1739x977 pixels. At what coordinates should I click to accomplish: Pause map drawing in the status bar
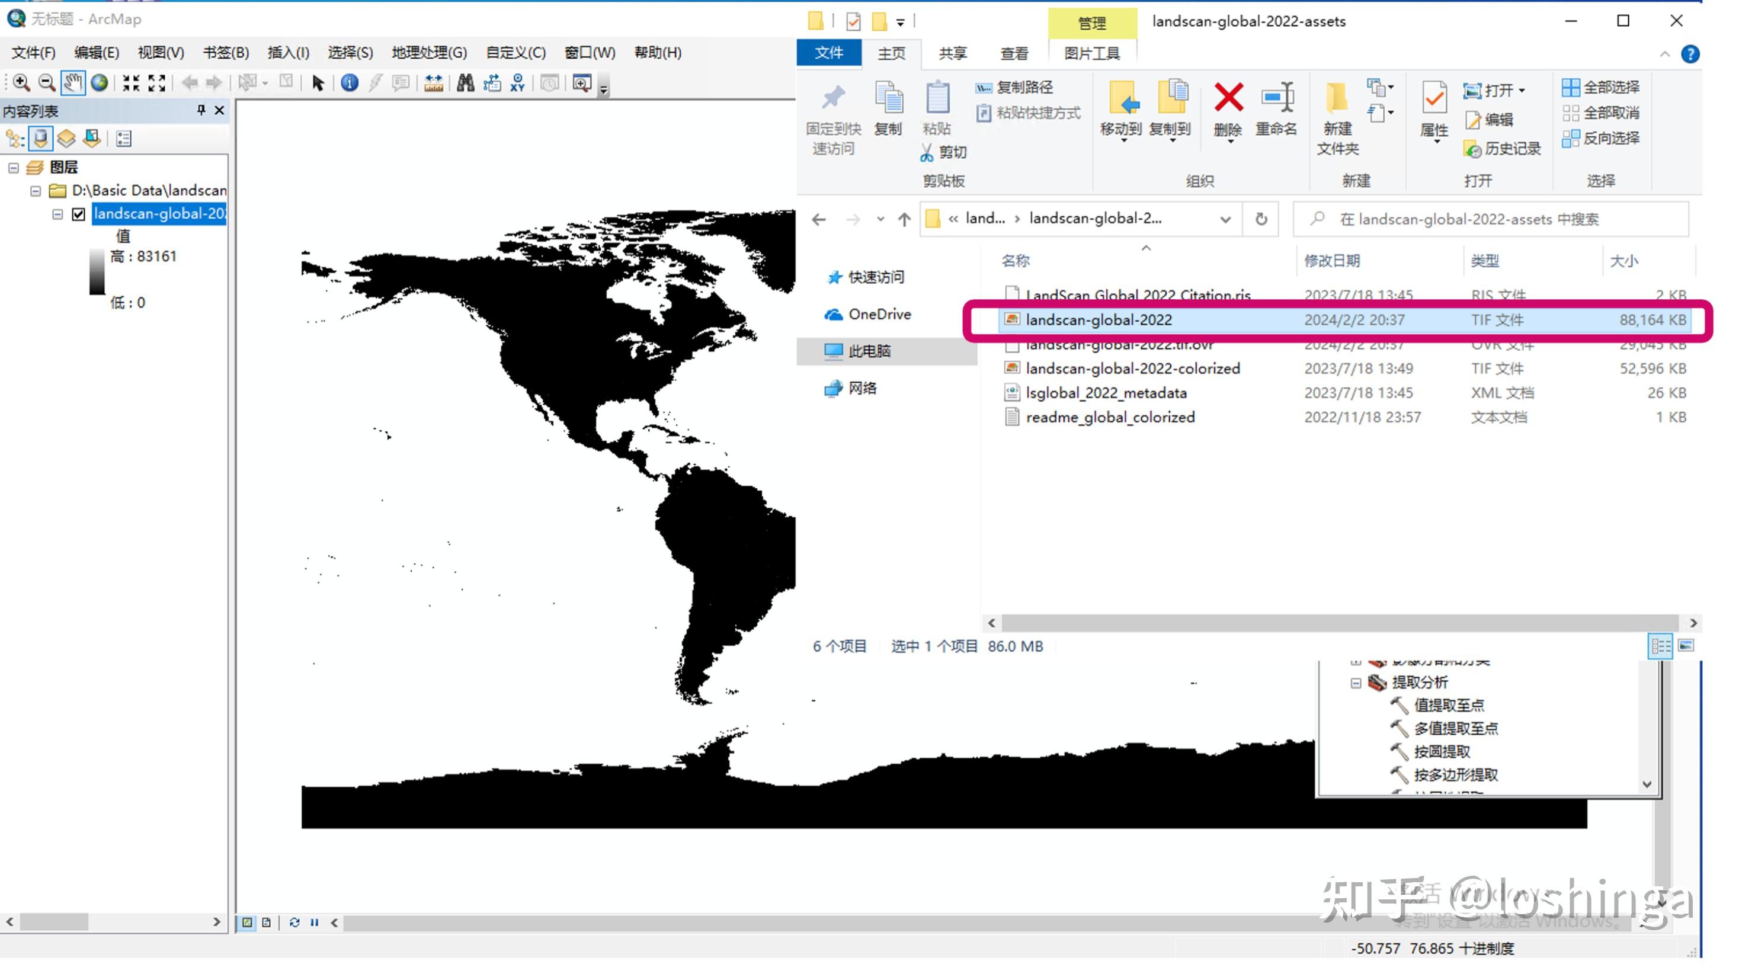(x=315, y=922)
